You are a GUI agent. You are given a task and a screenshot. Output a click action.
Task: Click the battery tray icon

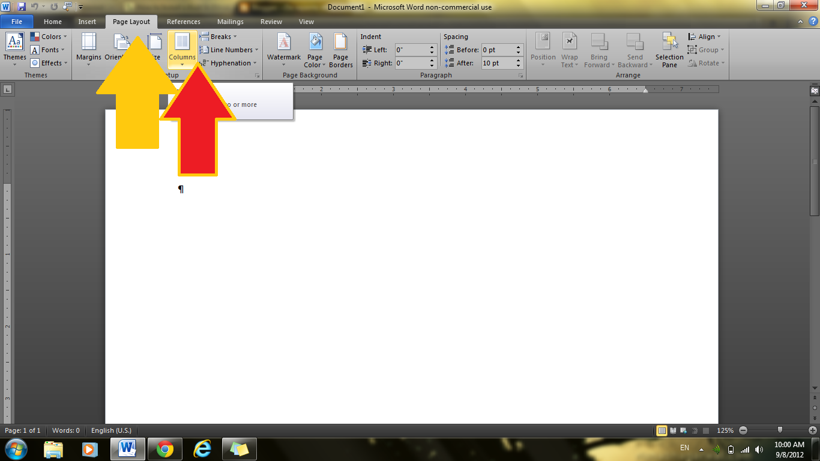(731, 449)
